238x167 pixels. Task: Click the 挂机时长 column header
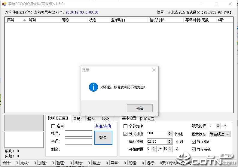point(166,20)
